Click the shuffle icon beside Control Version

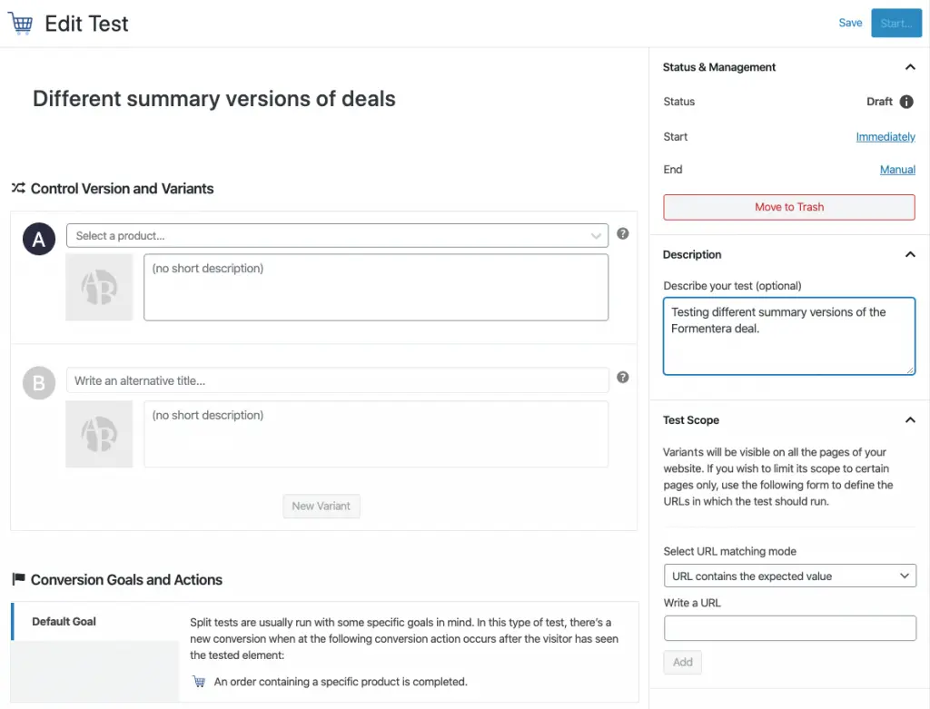coord(18,188)
